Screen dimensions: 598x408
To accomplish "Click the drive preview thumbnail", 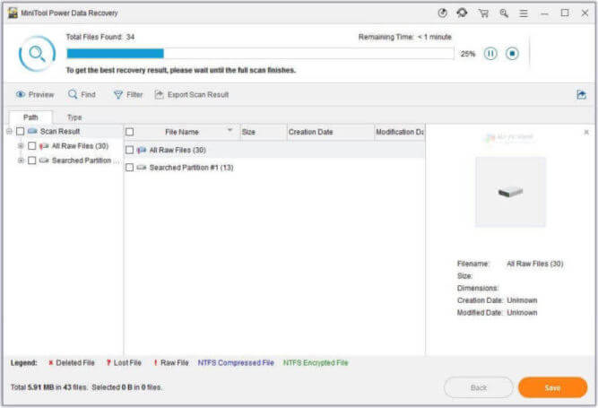I will pyautogui.click(x=510, y=192).
